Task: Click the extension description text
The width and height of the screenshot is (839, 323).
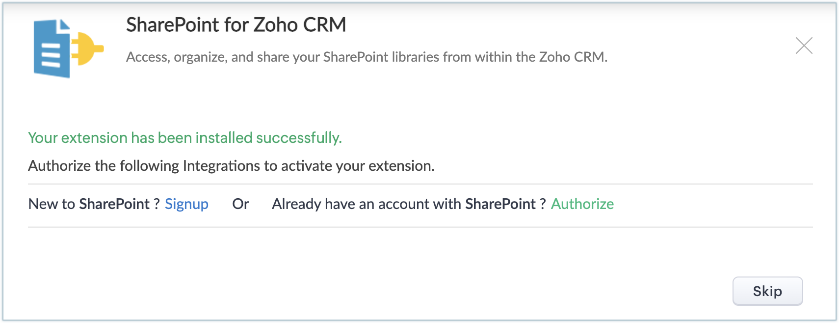Action: [x=367, y=57]
